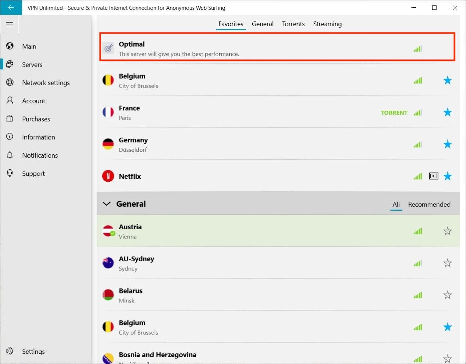Click the Support headset icon
This screenshot has height=364, width=466.
[x=10, y=173]
